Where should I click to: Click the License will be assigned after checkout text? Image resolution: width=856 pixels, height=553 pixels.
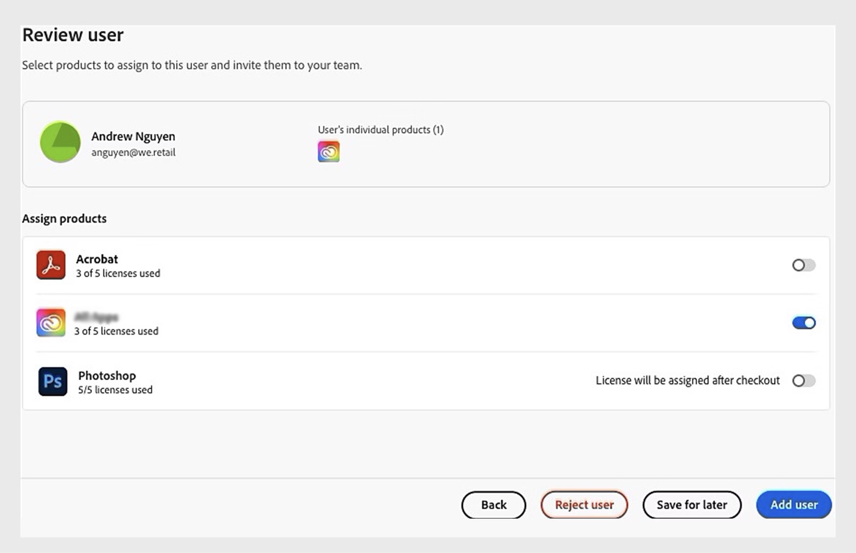tap(687, 380)
